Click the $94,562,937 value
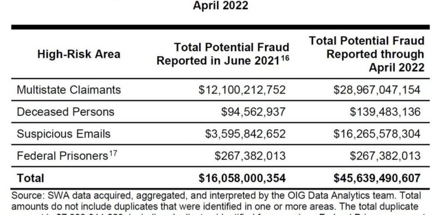447x215 pixels. click(x=253, y=112)
